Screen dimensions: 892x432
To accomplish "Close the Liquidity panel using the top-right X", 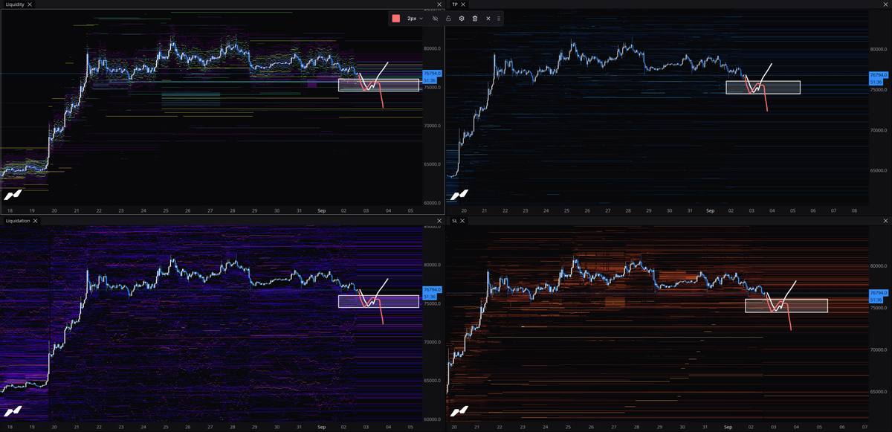I will (439, 4).
